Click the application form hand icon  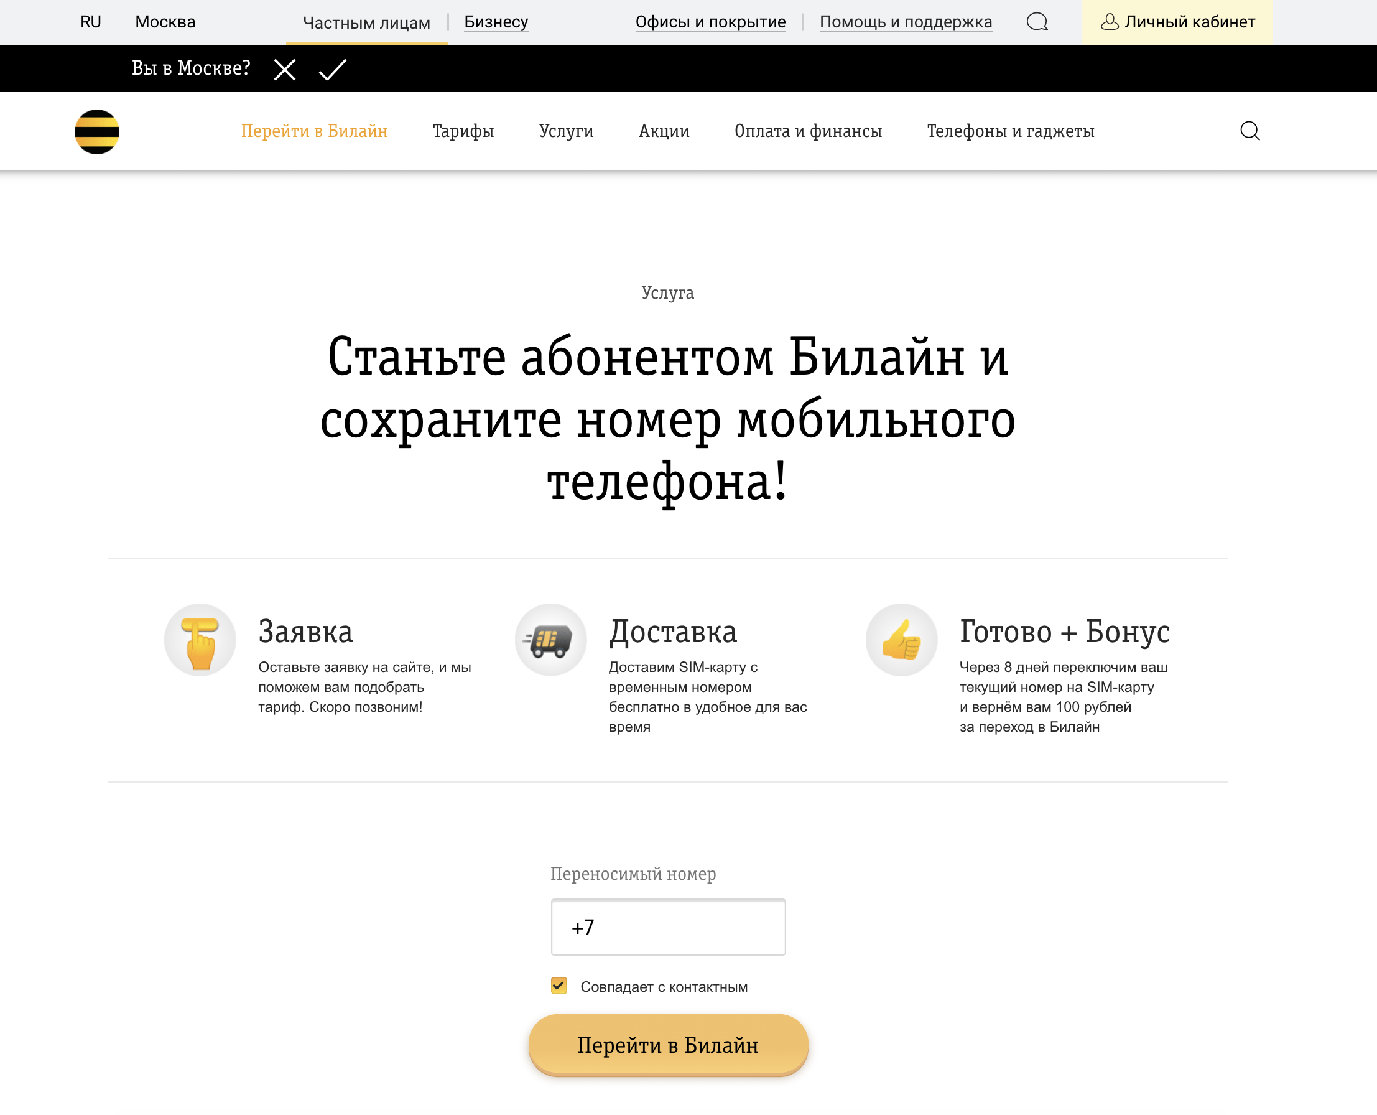tap(200, 640)
